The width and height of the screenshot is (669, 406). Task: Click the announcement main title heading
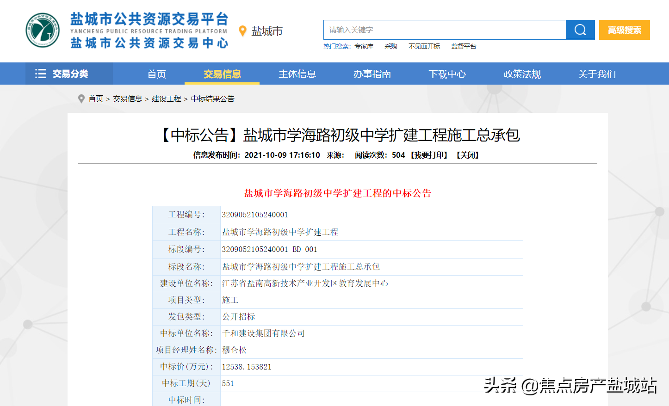(x=338, y=135)
